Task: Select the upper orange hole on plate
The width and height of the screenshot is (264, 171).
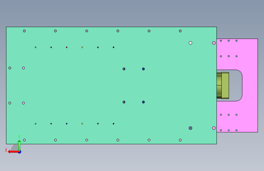Action: click(x=124, y=69)
